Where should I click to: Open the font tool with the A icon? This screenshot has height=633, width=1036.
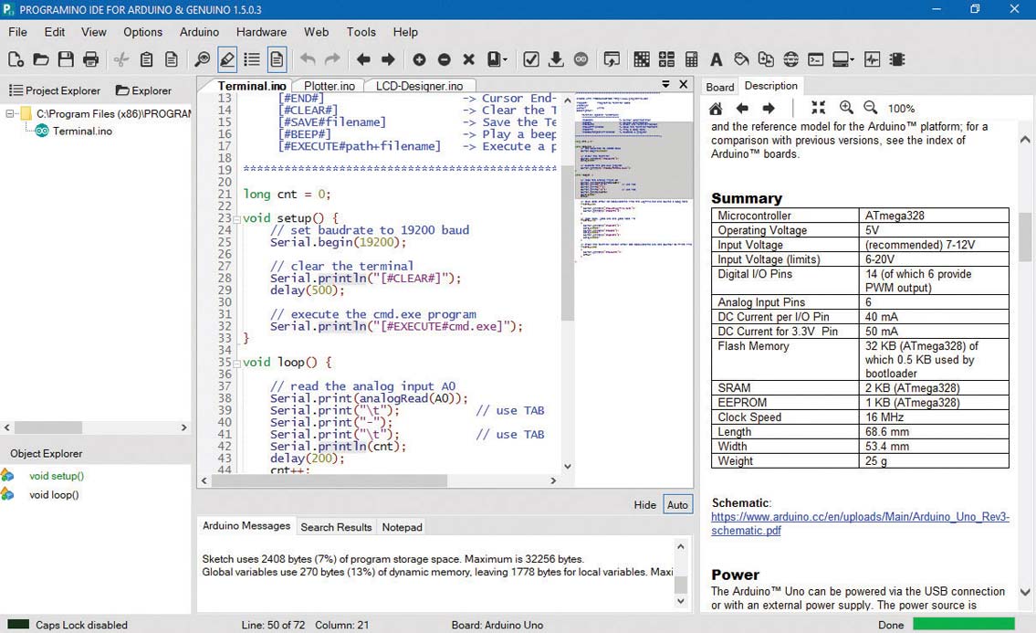tap(716, 59)
